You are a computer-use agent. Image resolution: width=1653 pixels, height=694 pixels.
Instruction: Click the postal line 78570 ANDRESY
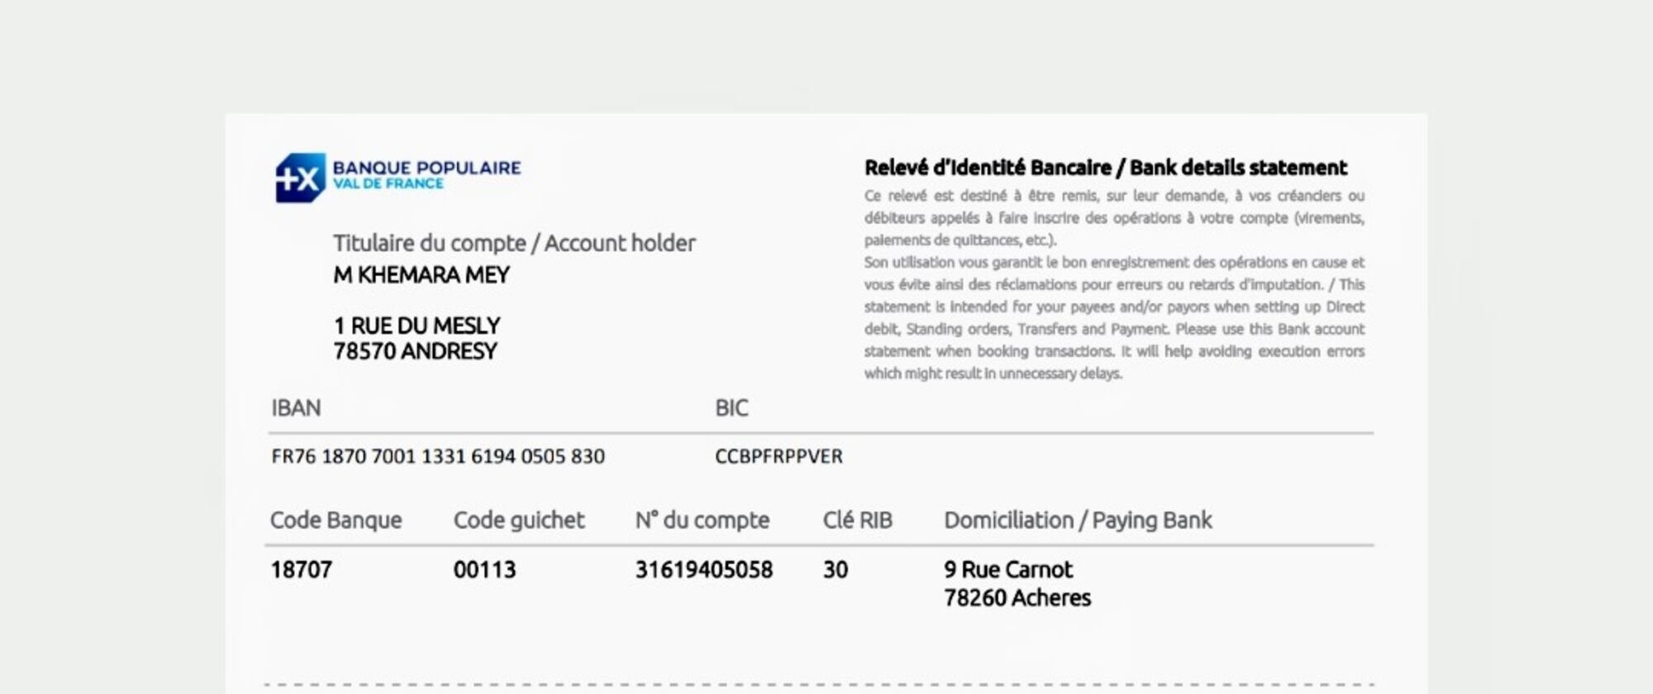(415, 351)
